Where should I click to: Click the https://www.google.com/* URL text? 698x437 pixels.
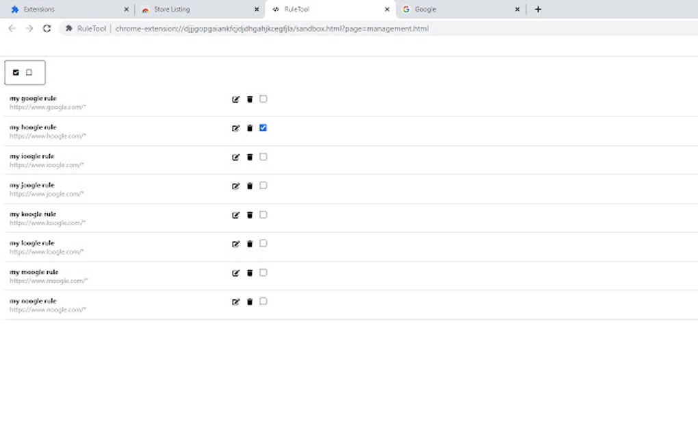tap(48, 108)
